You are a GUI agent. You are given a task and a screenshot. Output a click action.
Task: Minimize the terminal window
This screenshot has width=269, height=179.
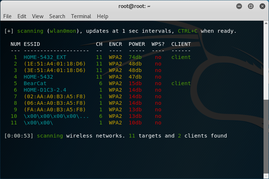coord(239,6)
